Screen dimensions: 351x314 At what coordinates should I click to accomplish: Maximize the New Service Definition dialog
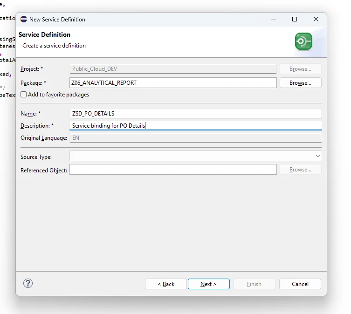(x=295, y=19)
